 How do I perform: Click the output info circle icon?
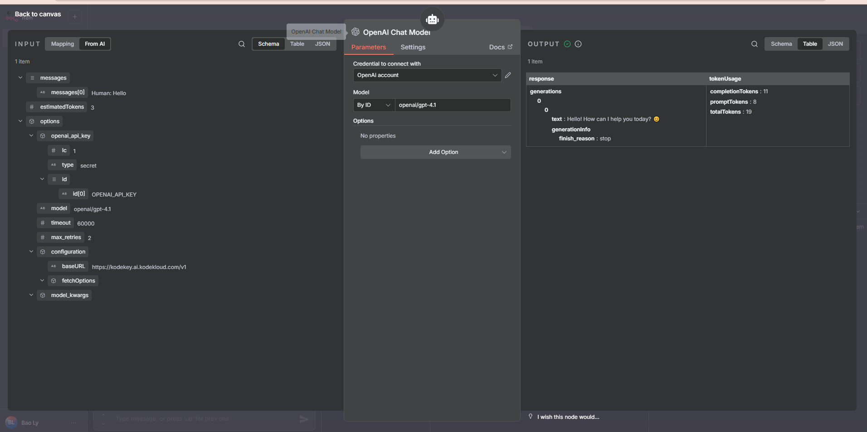click(578, 44)
